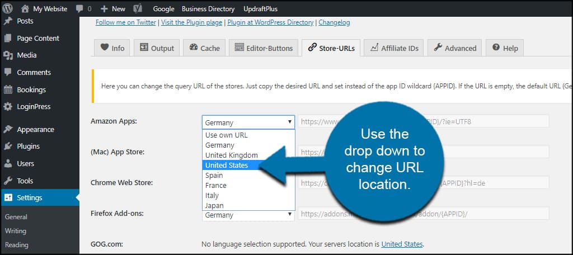Go to the Editor-Buttons tab
Image resolution: width=573 pixels, height=255 pixels.
click(x=264, y=48)
